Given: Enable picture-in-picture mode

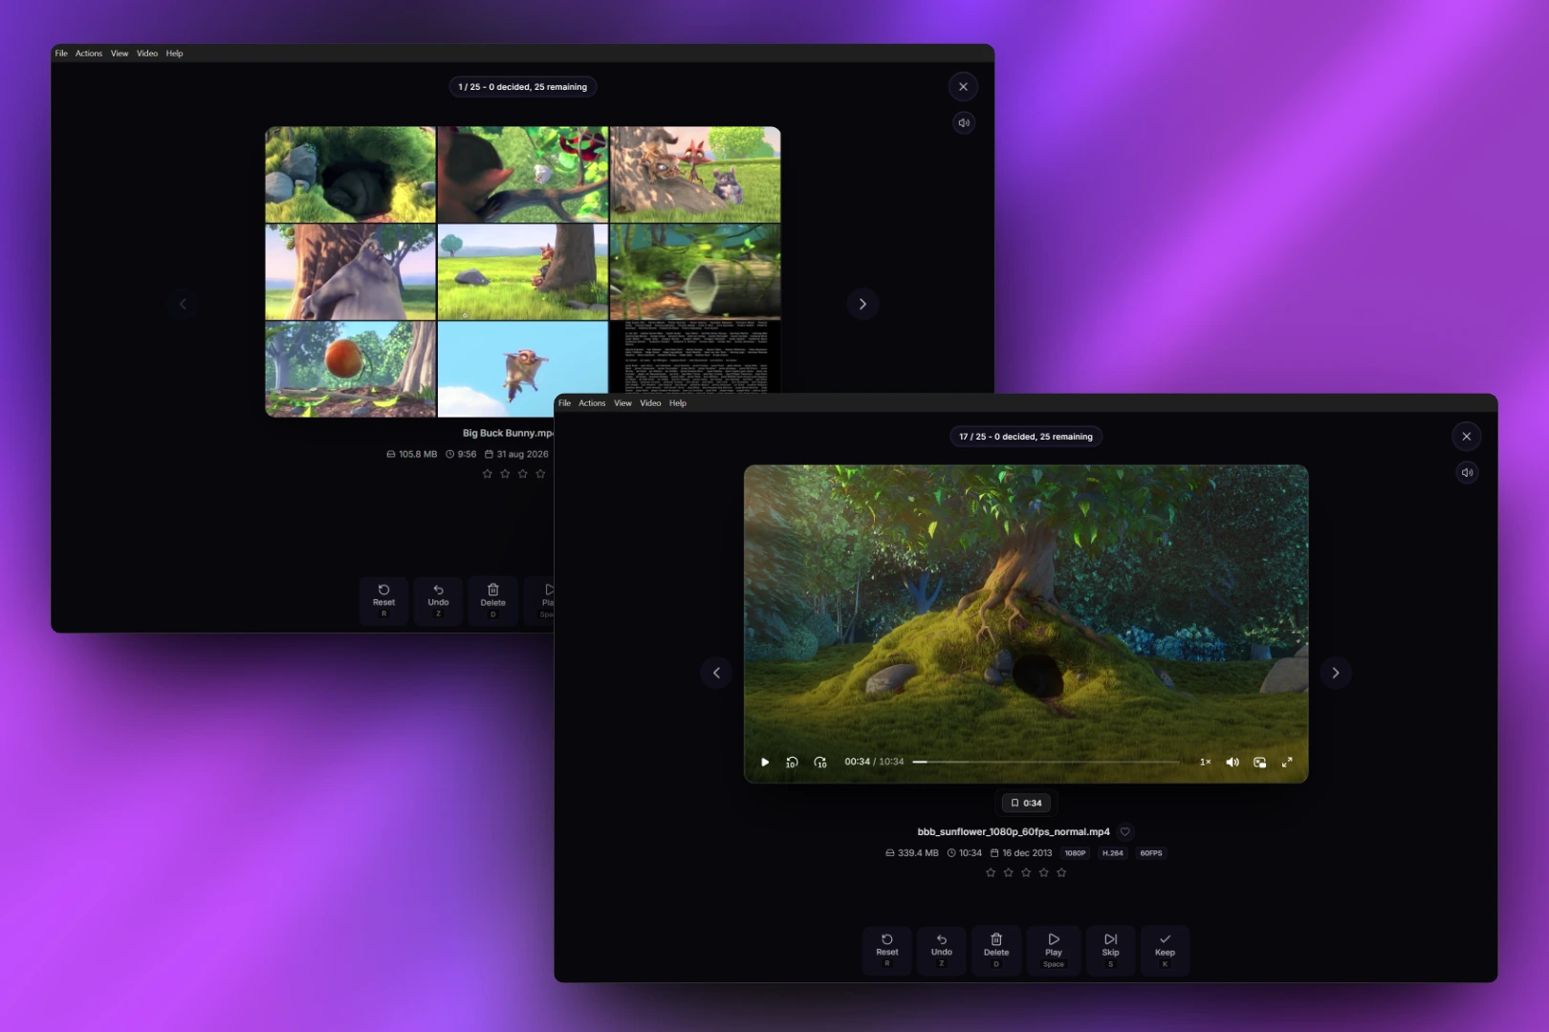Looking at the screenshot, I should [1260, 762].
